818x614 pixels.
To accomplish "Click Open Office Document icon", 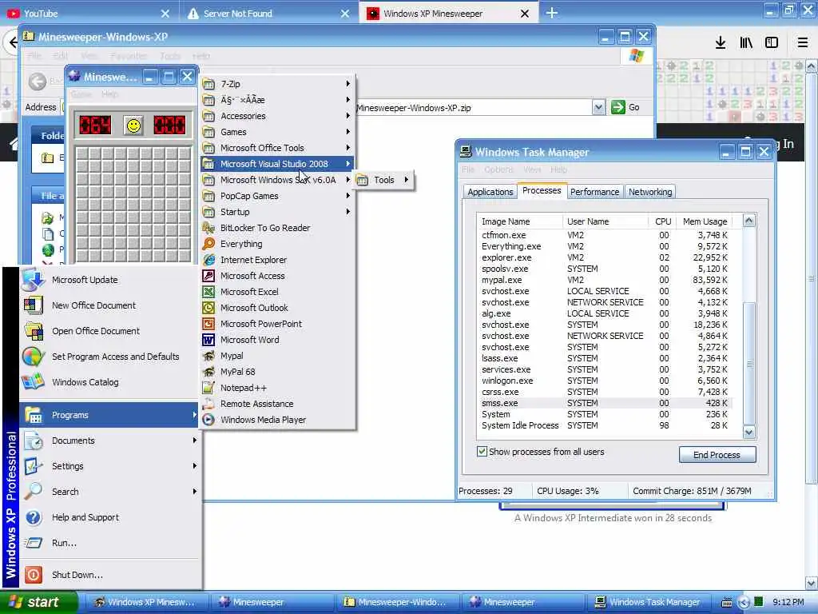I will point(33,331).
